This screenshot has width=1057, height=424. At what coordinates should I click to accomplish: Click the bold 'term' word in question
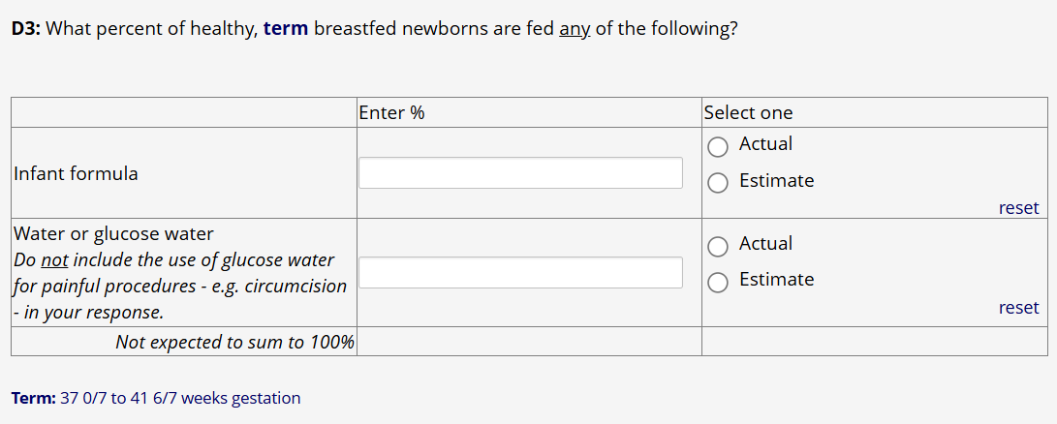tap(285, 29)
